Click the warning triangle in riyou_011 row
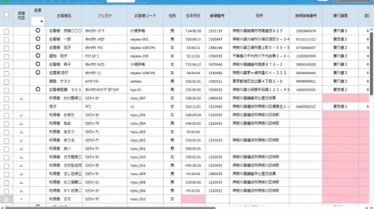374x209 pixels. tap(21, 165)
